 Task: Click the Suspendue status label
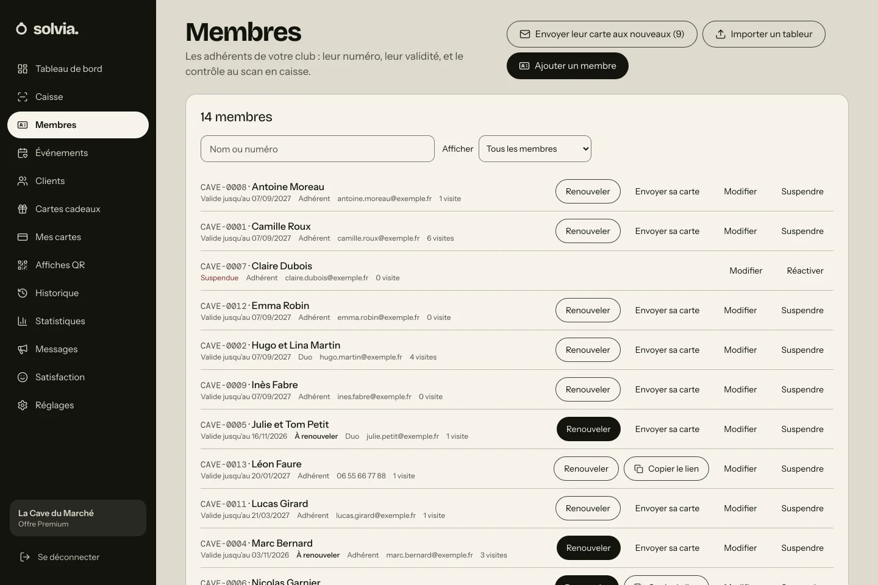(220, 278)
